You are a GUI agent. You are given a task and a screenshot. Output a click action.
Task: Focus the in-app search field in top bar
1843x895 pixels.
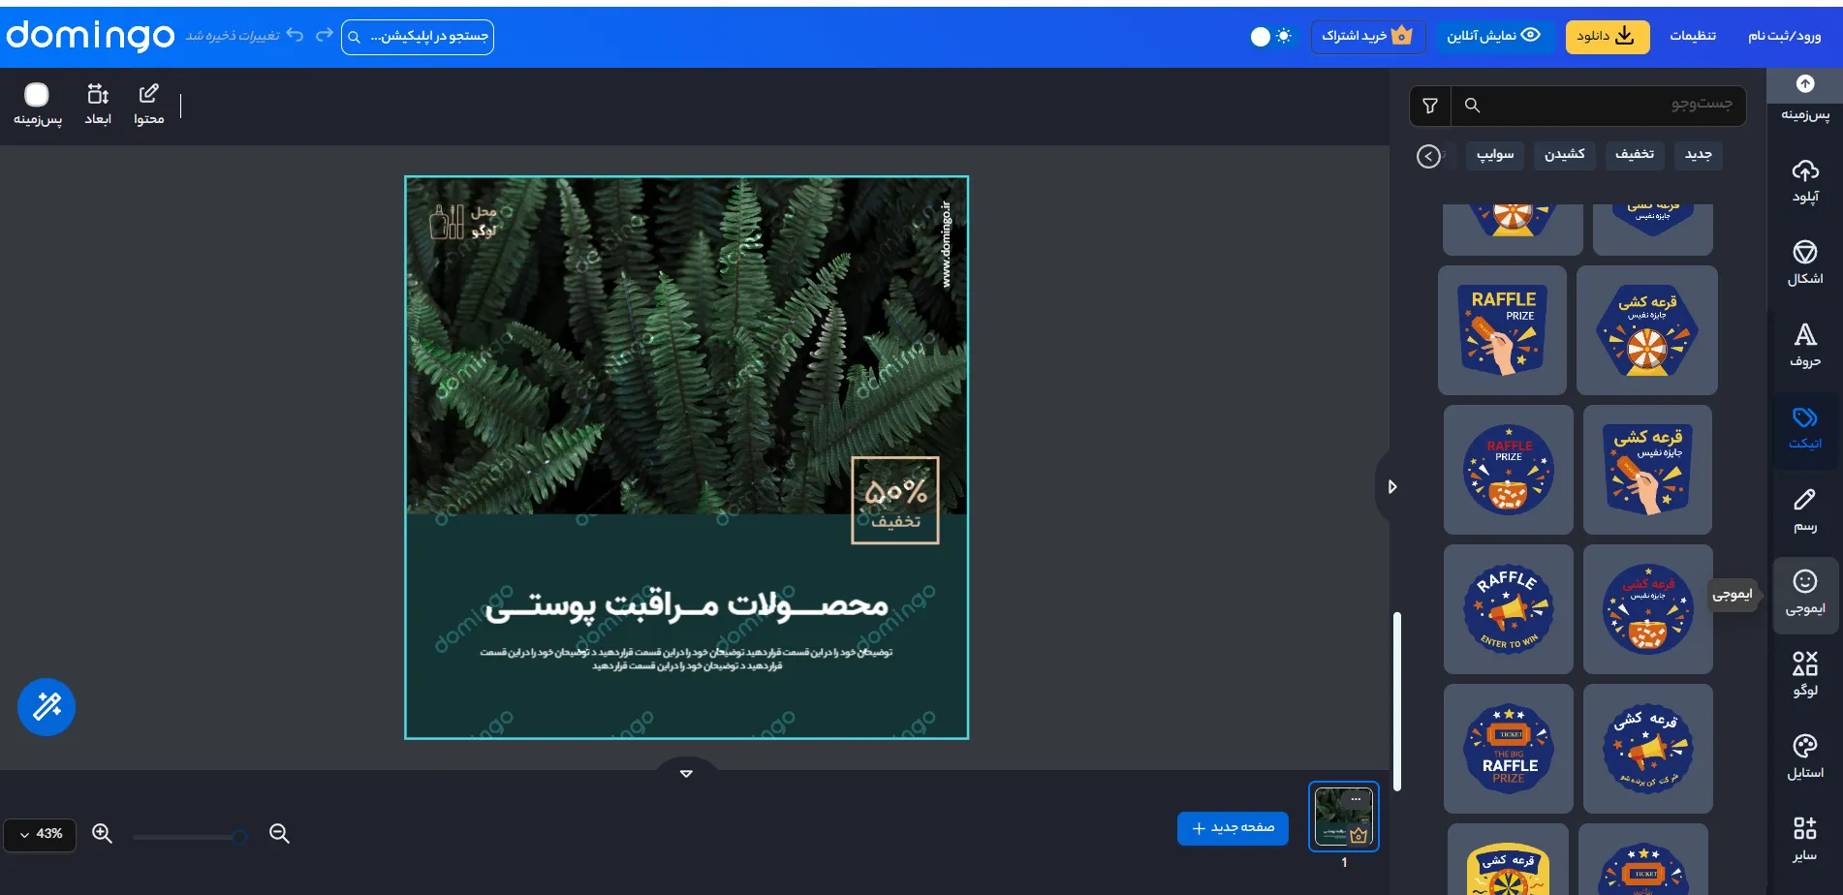click(x=418, y=37)
